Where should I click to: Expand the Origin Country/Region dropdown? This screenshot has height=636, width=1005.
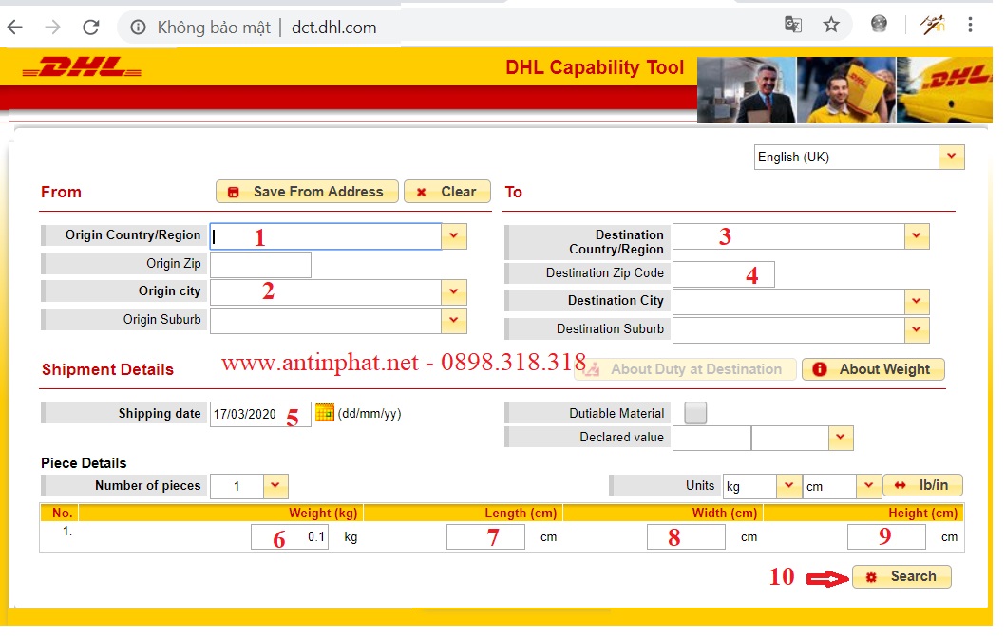(454, 236)
